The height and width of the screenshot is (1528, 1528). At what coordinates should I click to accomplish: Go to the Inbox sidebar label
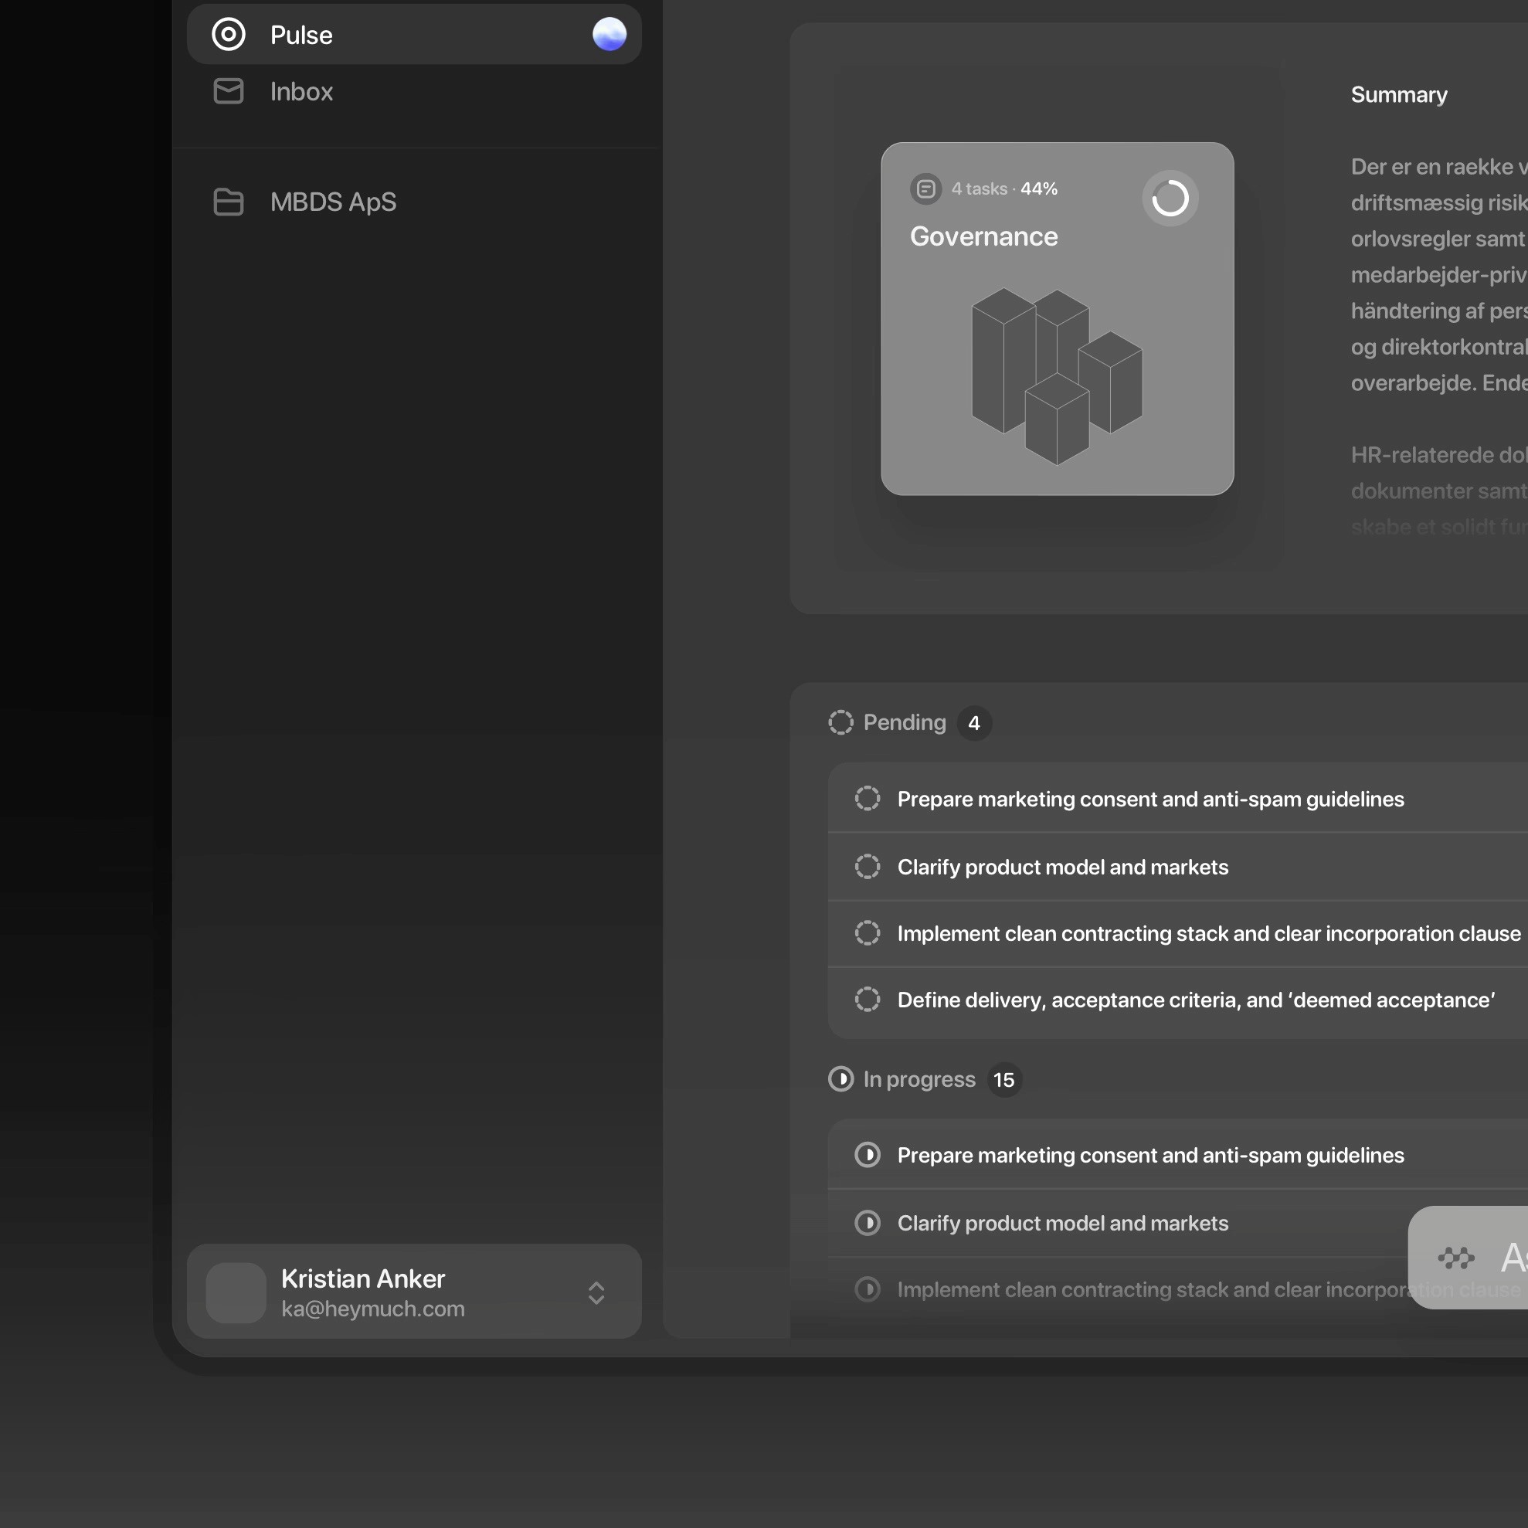(x=301, y=91)
